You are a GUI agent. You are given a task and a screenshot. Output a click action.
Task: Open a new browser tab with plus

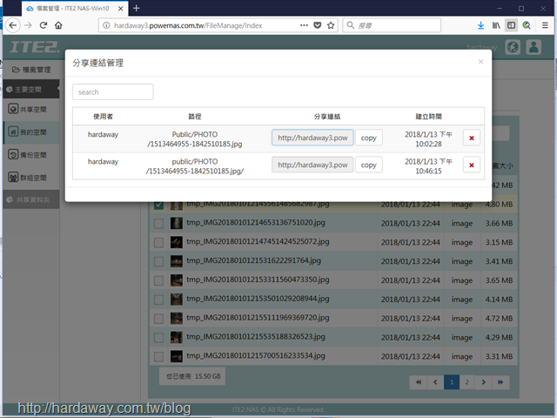point(137,8)
